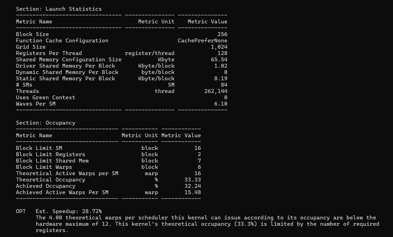Click the Block Limit SM value 16
This screenshot has width=393, height=237.
click(x=197, y=148)
